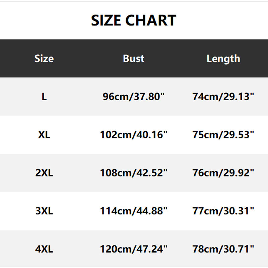Click the 102cm/40.16" bust value

tap(133, 135)
